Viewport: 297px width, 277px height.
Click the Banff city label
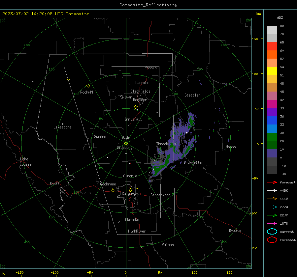coord(54,183)
